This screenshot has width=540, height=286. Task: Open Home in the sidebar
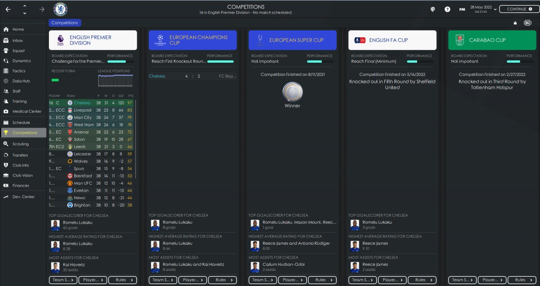[24, 29]
